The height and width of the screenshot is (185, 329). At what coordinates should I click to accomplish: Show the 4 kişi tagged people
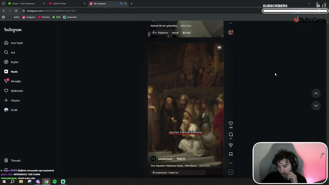187,33
